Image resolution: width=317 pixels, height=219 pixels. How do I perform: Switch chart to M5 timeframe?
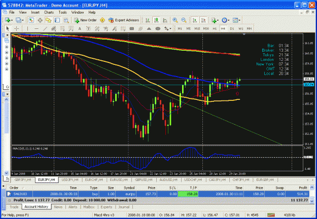pos(188,29)
